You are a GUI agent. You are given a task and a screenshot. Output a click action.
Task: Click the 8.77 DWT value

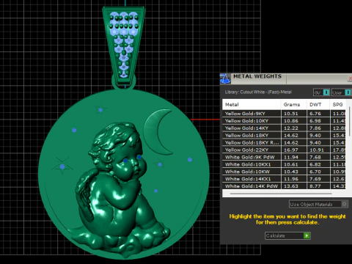click(315, 186)
